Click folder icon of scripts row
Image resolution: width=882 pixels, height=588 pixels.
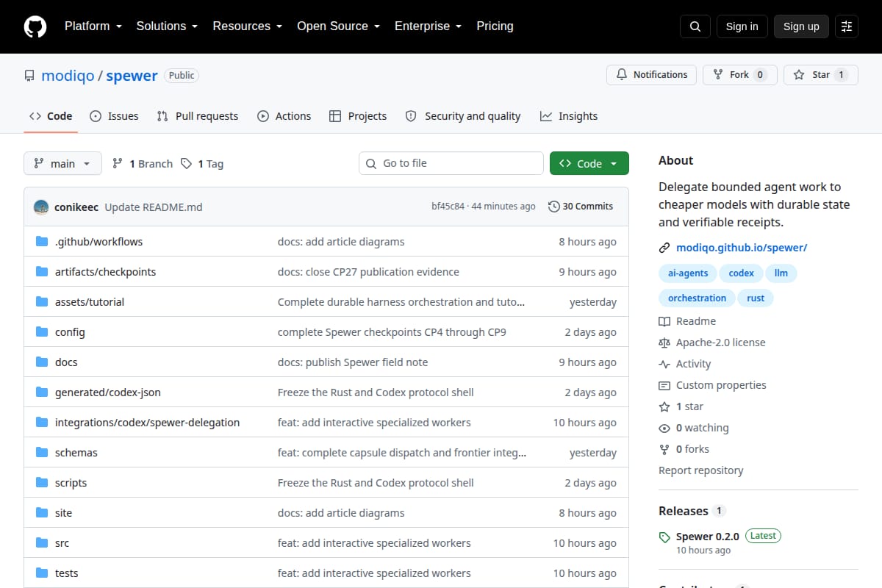pyautogui.click(x=42, y=483)
